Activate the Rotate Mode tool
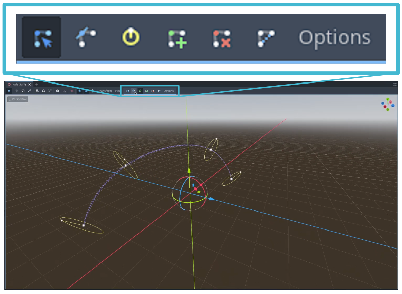This screenshot has width=402, height=294. pyautogui.click(x=23, y=91)
